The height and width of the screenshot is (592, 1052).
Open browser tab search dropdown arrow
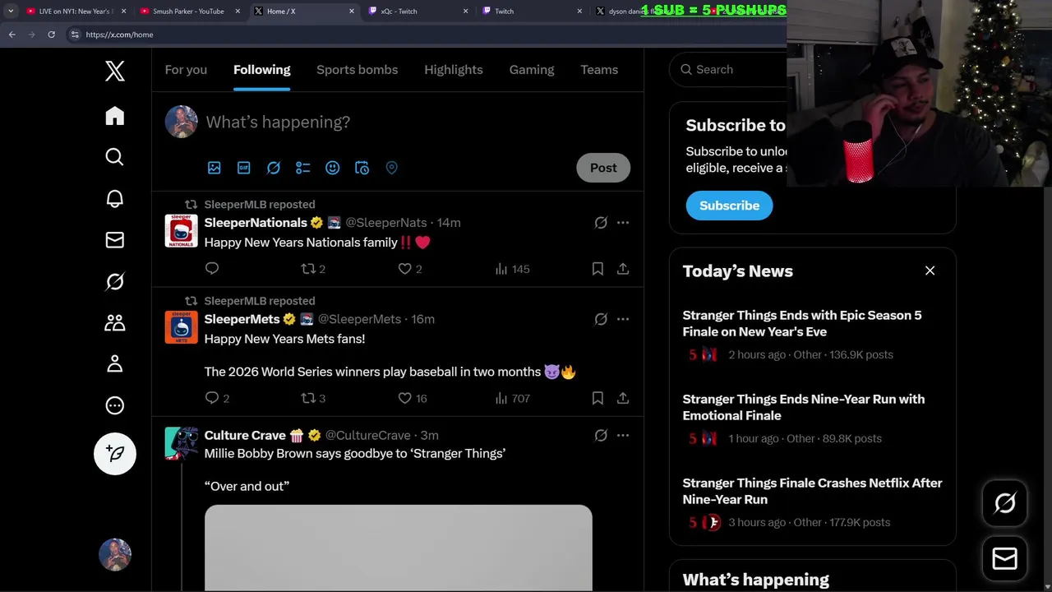[11, 12]
